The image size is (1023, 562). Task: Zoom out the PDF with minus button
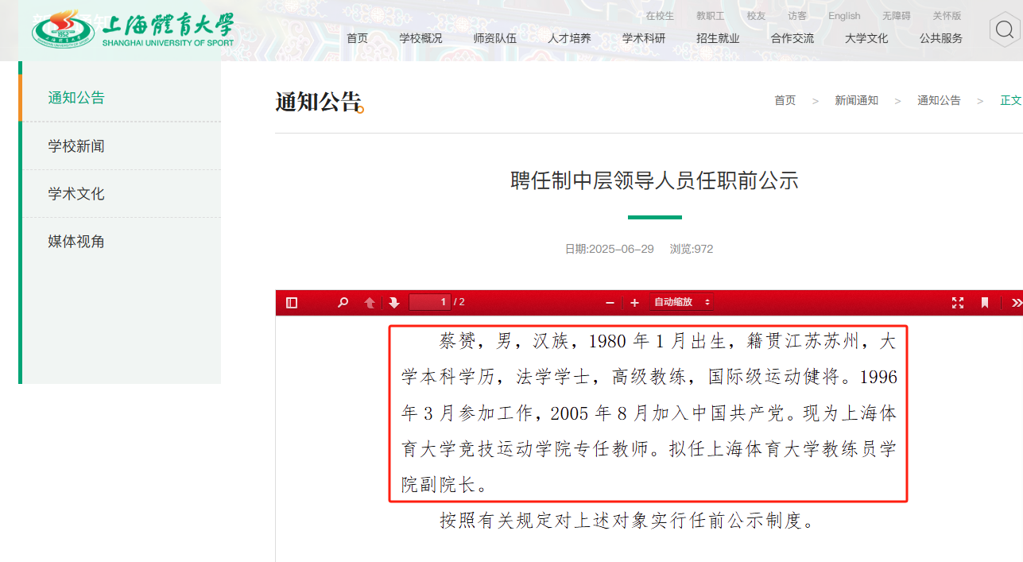[x=610, y=303]
